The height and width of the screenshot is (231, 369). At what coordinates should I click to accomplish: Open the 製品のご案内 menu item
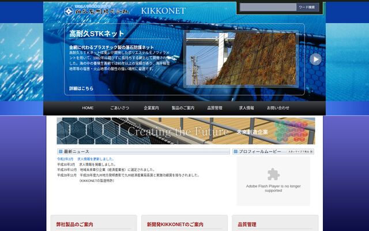pyautogui.click(x=183, y=108)
